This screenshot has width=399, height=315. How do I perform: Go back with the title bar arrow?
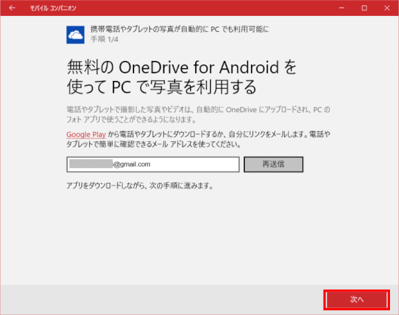[12, 8]
